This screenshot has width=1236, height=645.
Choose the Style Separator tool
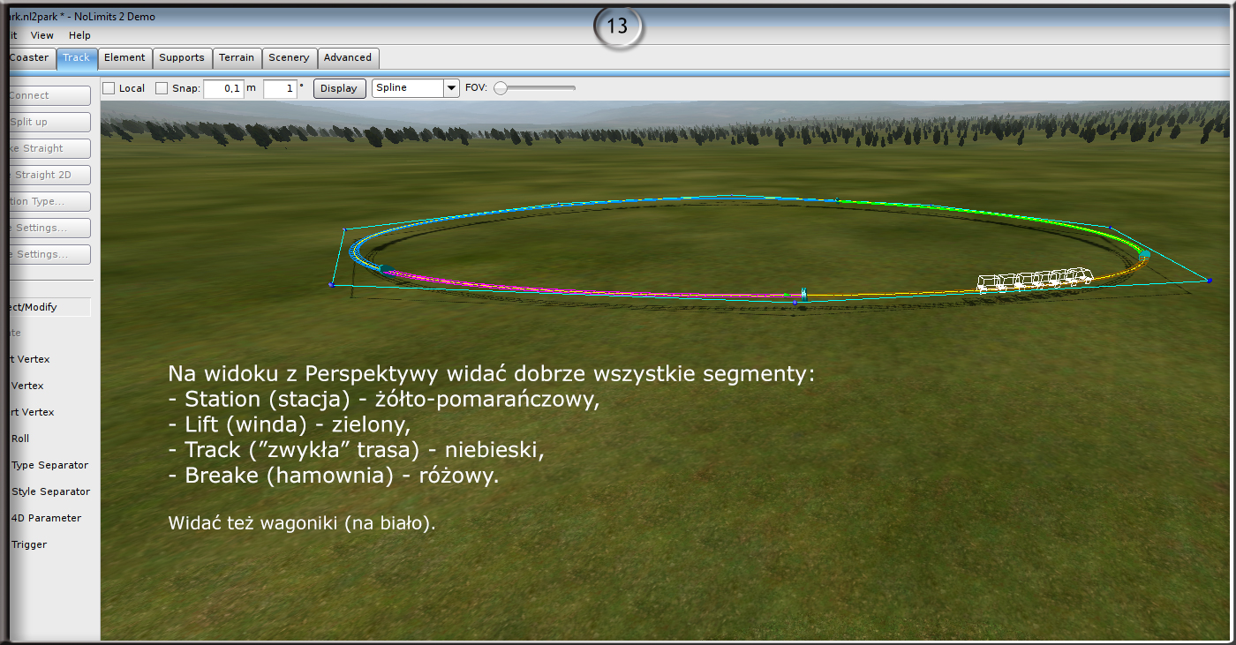click(x=50, y=491)
